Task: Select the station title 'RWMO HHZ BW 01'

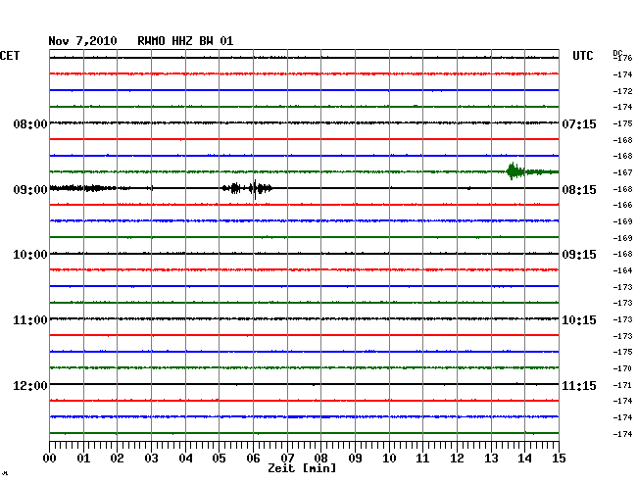Action: [185, 41]
